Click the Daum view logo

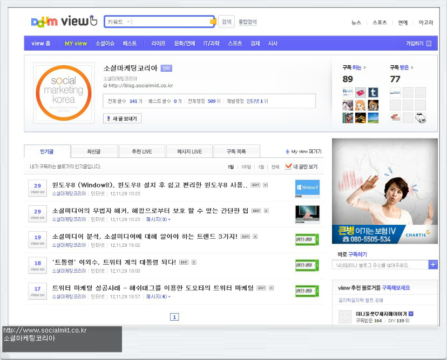tap(64, 22)
